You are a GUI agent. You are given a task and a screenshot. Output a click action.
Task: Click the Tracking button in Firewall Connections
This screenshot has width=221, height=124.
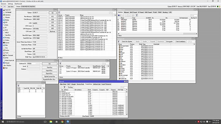coord(70,87)
